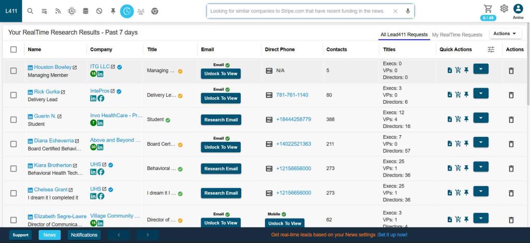Add Diana Echeverria to cart
Image resolution: width=530 pixels, height=243 pixels.
coord(458,144)
